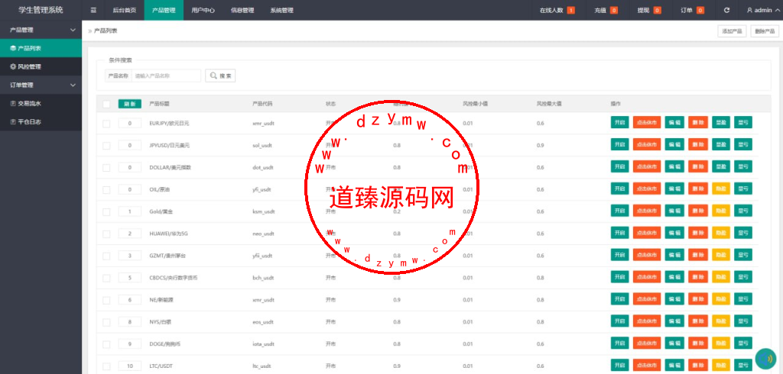Screen dimensions: 783x374
Task: Click the iota_usdt product code cell
Action: tap(264, 344)
